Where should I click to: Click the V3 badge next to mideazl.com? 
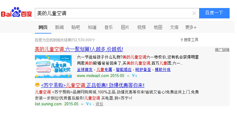coord(134,76)
